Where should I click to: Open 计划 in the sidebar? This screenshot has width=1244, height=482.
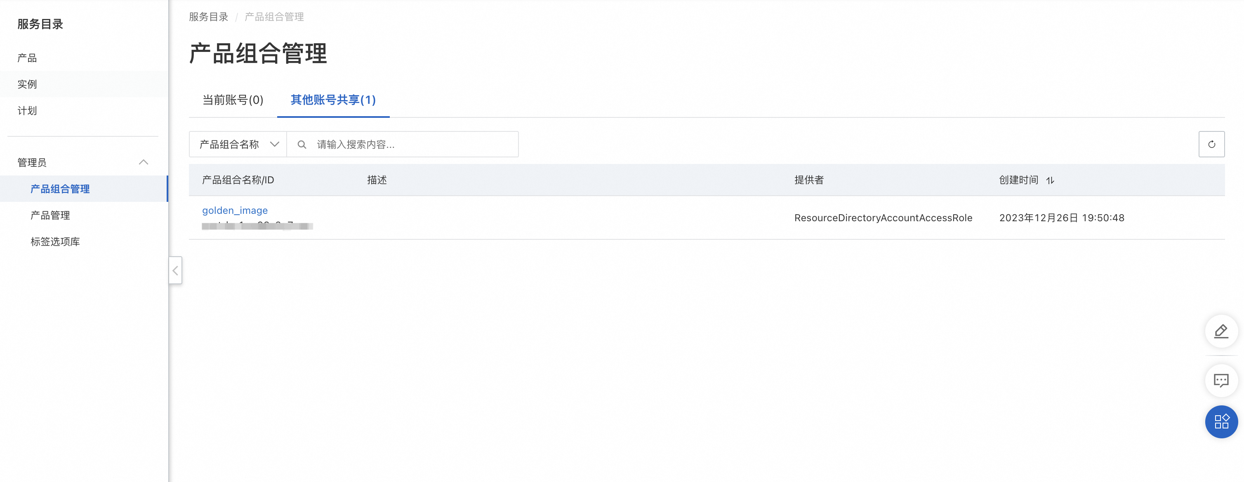point(27,111)
